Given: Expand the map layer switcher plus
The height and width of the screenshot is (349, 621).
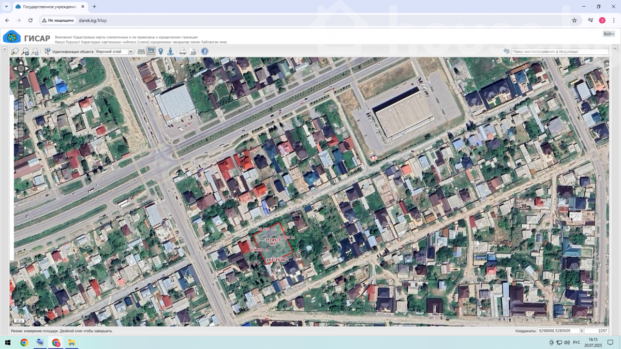Looking at the screenshot, I should [x=607, y=63].
